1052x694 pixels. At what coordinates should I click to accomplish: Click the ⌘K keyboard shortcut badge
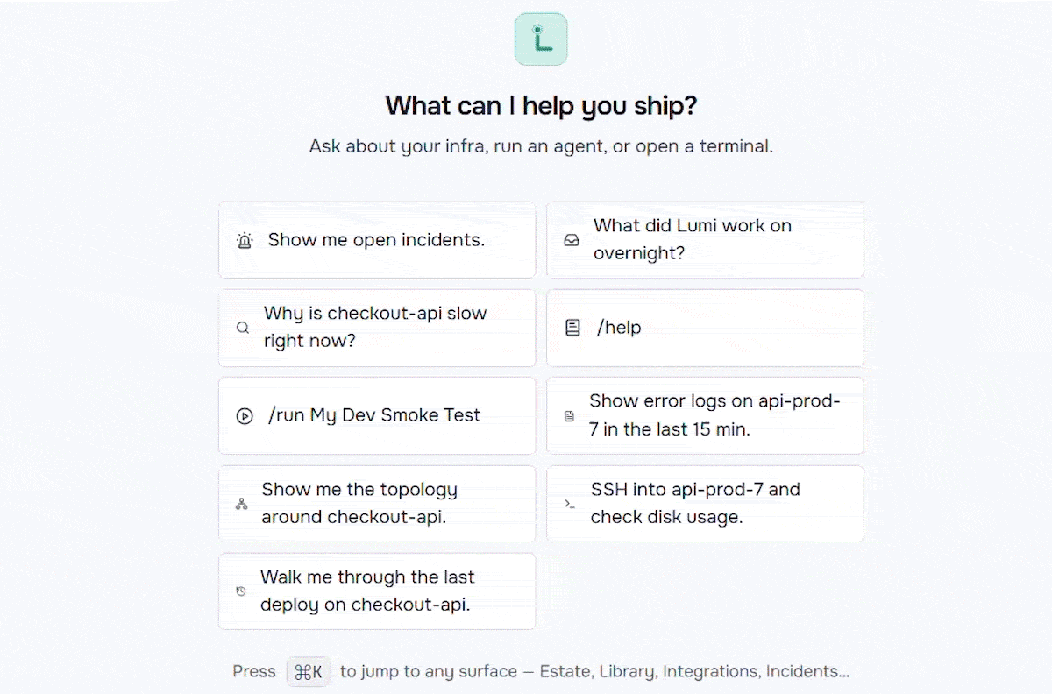(x=309, y=672)
